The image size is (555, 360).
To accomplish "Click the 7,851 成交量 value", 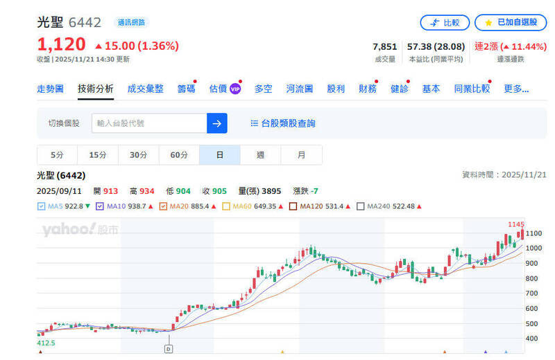I will (x=385, y=46).
